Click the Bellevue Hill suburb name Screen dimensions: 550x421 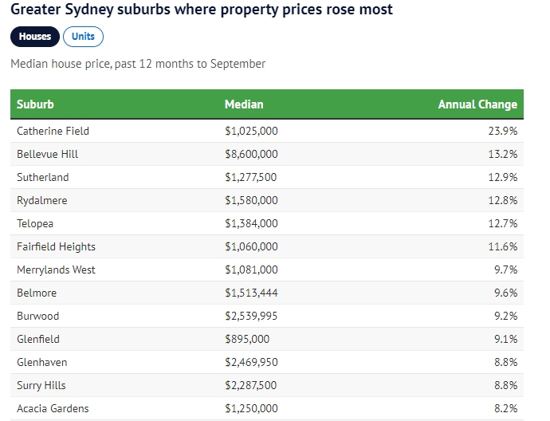click(x=47, y=154)
